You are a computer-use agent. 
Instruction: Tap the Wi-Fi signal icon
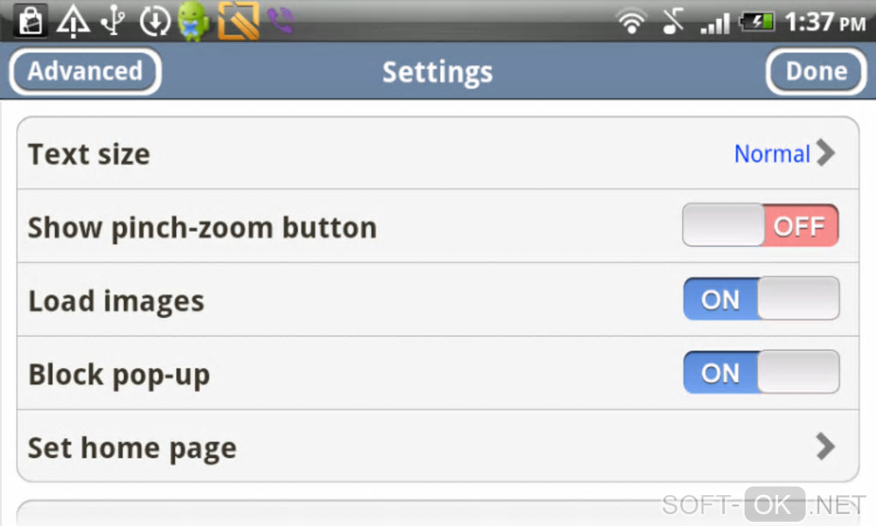pyautogui.click(x=632, y=21)
